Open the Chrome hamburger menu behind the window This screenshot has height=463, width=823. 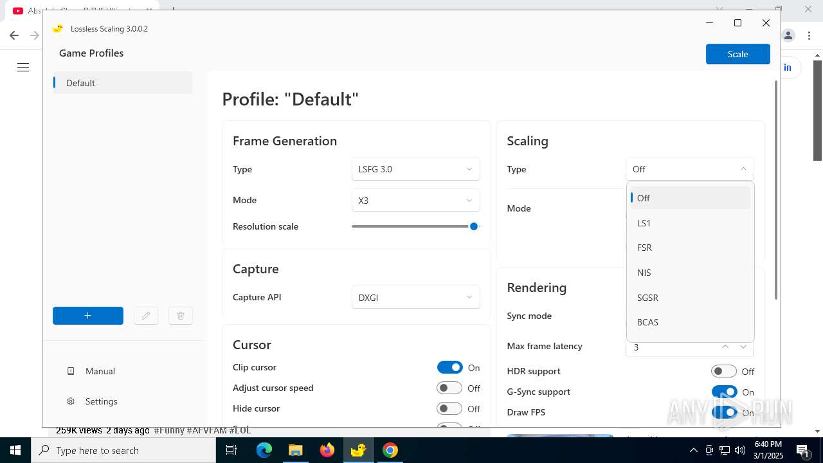click(x=23, y=68)
